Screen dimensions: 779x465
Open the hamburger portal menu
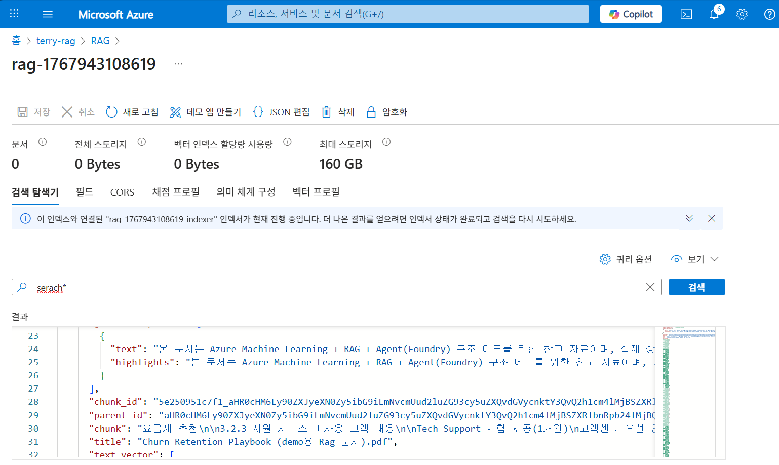tap(48, 14)
